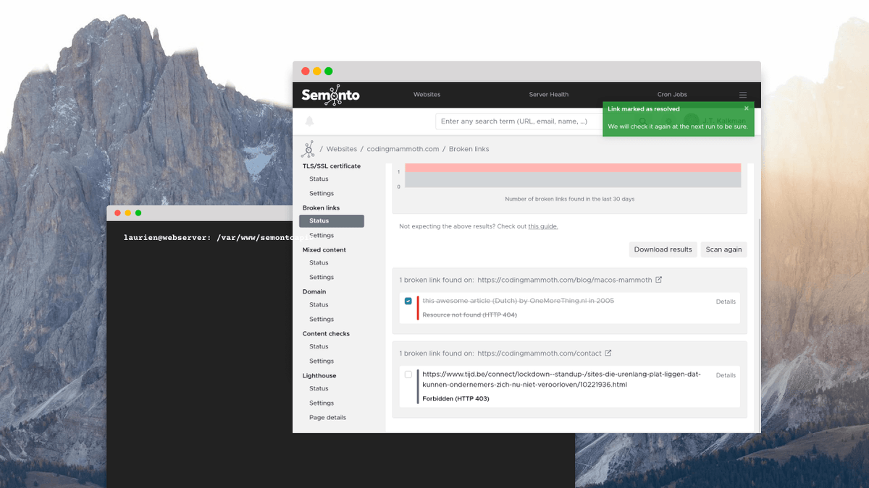This screenshot has height=488, width=869.
Task: Click the Semonto logo in the header
Action: tap(330, 95)
